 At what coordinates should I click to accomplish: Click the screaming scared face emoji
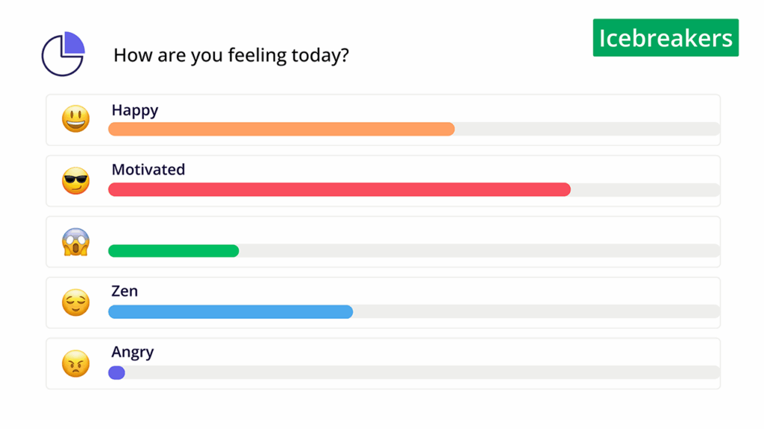(75, 242)
